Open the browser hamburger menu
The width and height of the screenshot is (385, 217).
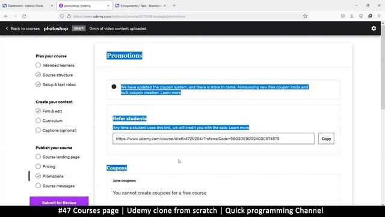pos(379,16)
